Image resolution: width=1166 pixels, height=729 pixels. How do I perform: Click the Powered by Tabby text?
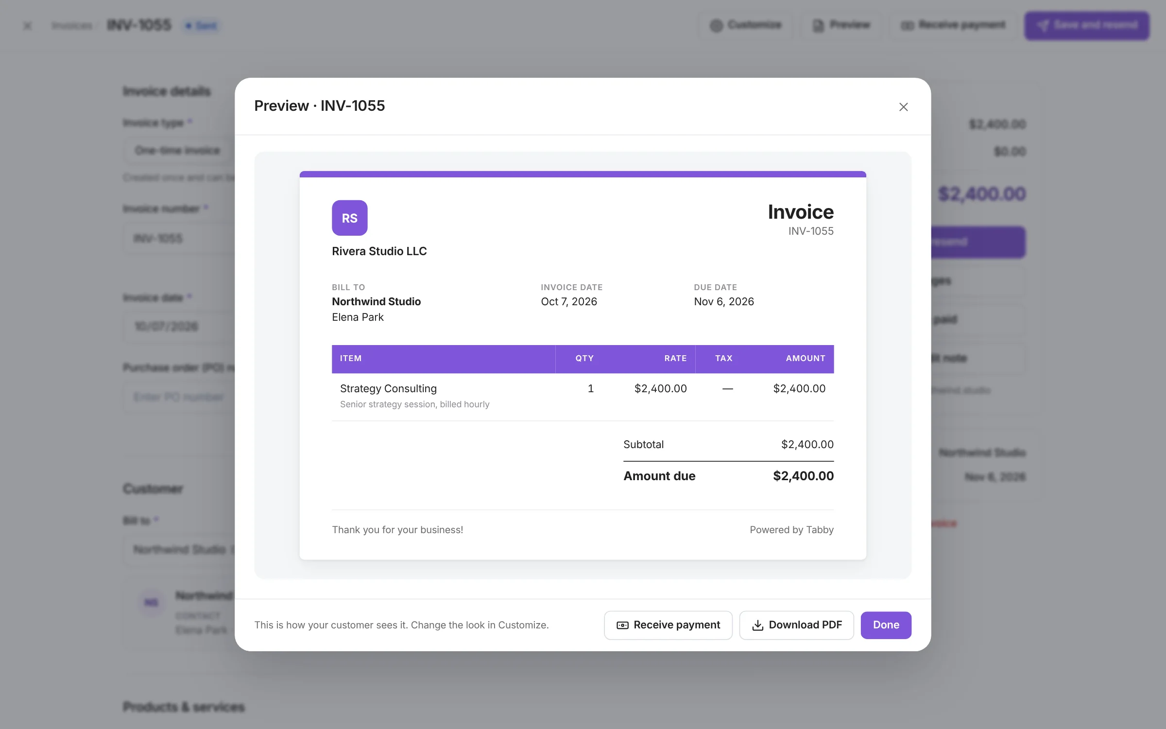791,530
